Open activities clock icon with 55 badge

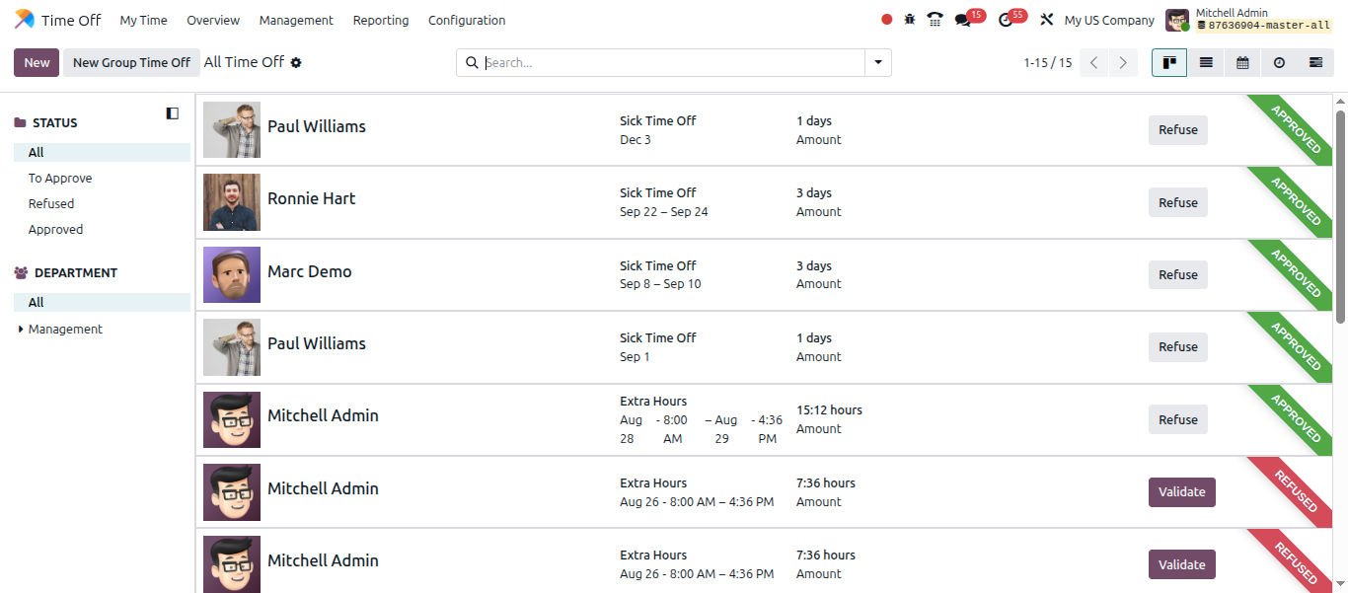[1006, 20]
